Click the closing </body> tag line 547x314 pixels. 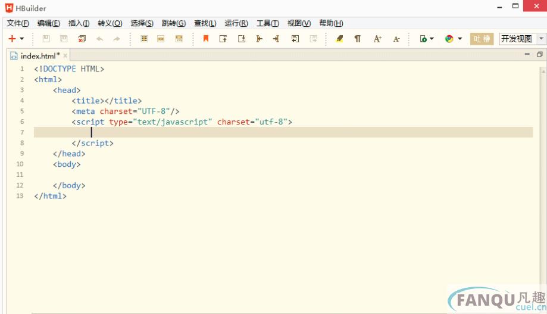pyautogui.click(x=69, y=185)
